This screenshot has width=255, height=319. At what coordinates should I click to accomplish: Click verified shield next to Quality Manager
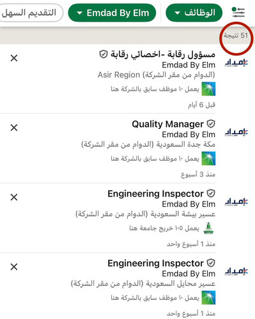[x=211, y=124]
